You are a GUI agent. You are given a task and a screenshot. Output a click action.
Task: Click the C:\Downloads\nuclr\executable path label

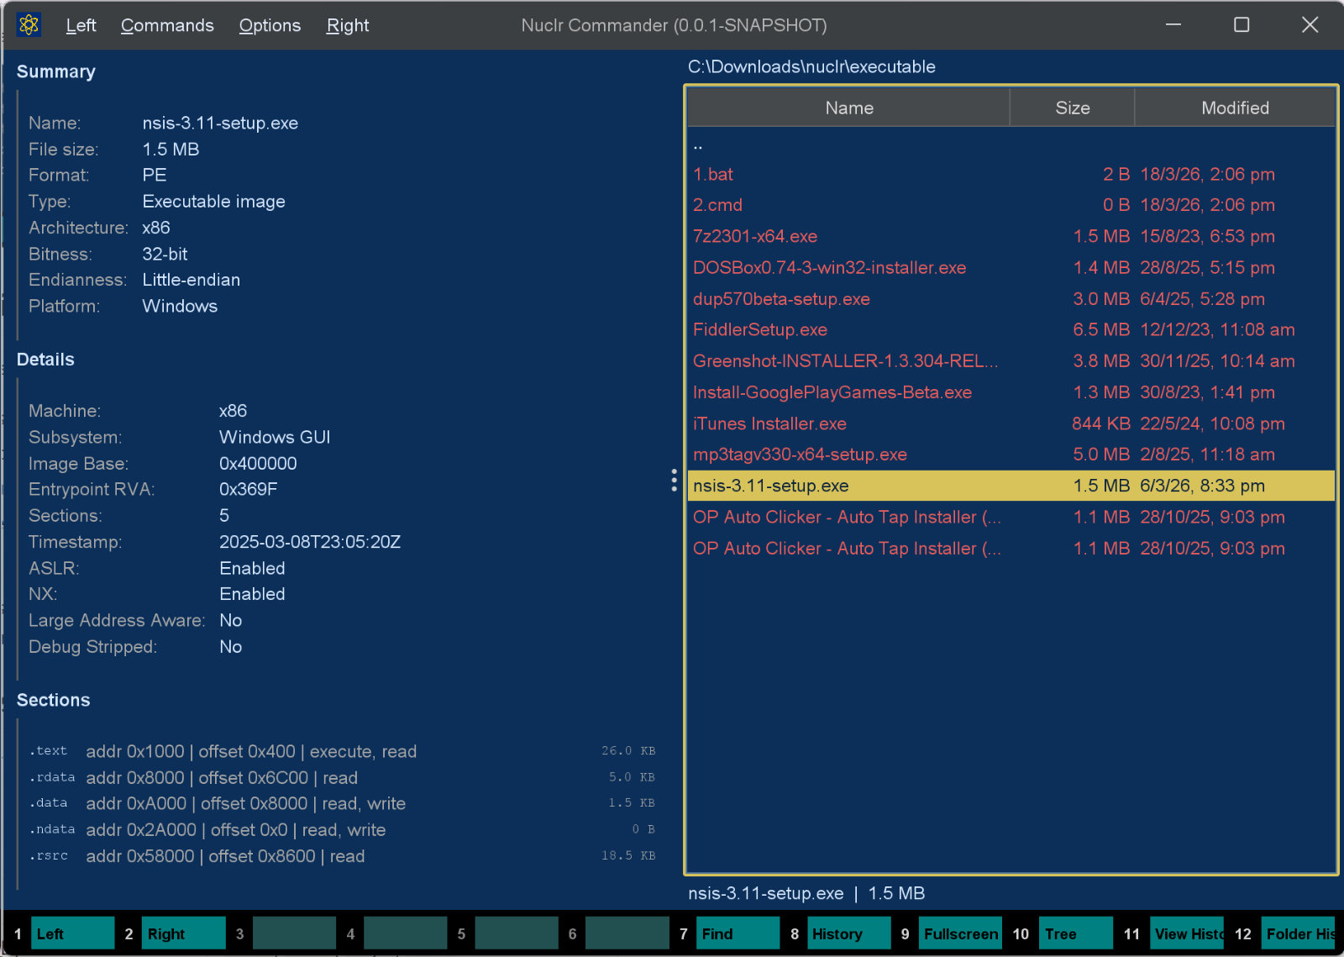coord(811,67)
